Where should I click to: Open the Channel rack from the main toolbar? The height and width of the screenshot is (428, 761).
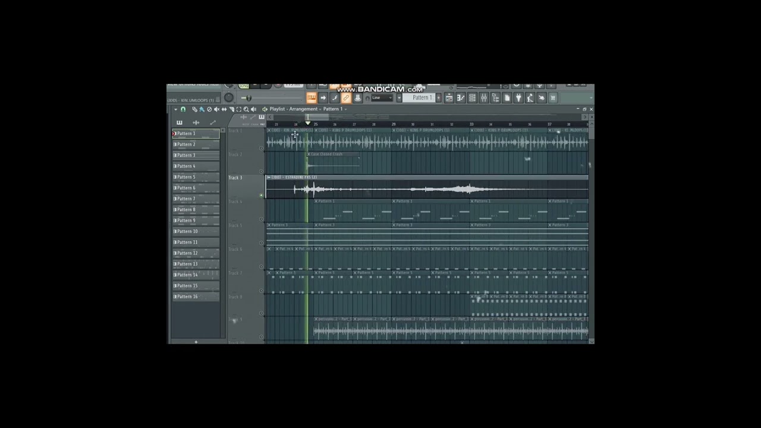472,98
